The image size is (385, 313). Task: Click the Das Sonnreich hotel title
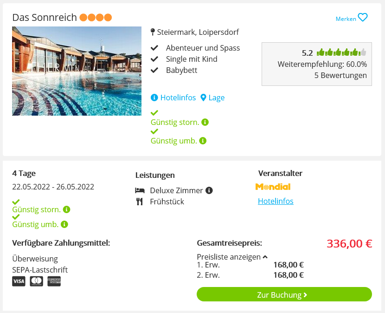tap(45, 18)
